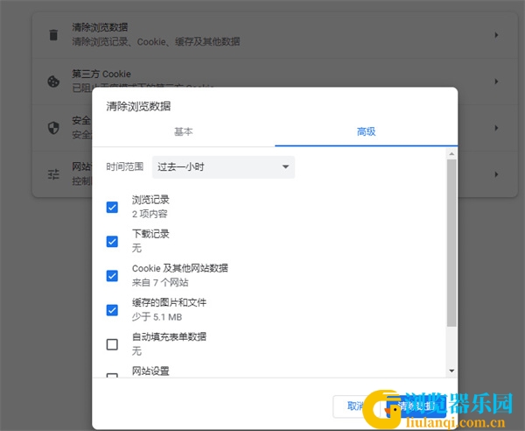Click the trash can icon for 清除浏览数据
This screenshot has height=431, width=525.
click(53, 35)
